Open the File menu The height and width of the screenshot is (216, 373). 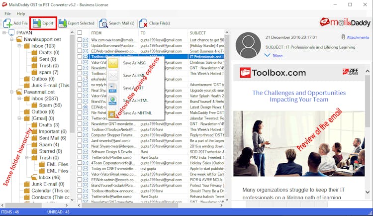coord(7,13)
